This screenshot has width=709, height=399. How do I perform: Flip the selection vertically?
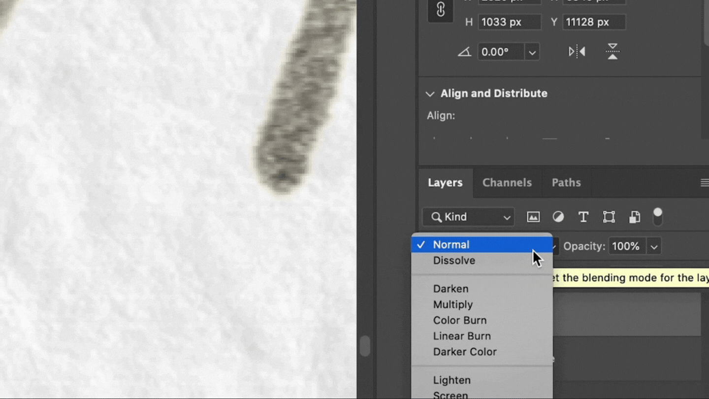(612, 51)
